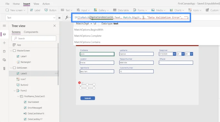The image size is (220, 122).
Task: Open the Media dropdown
Action: click(158, 10)
